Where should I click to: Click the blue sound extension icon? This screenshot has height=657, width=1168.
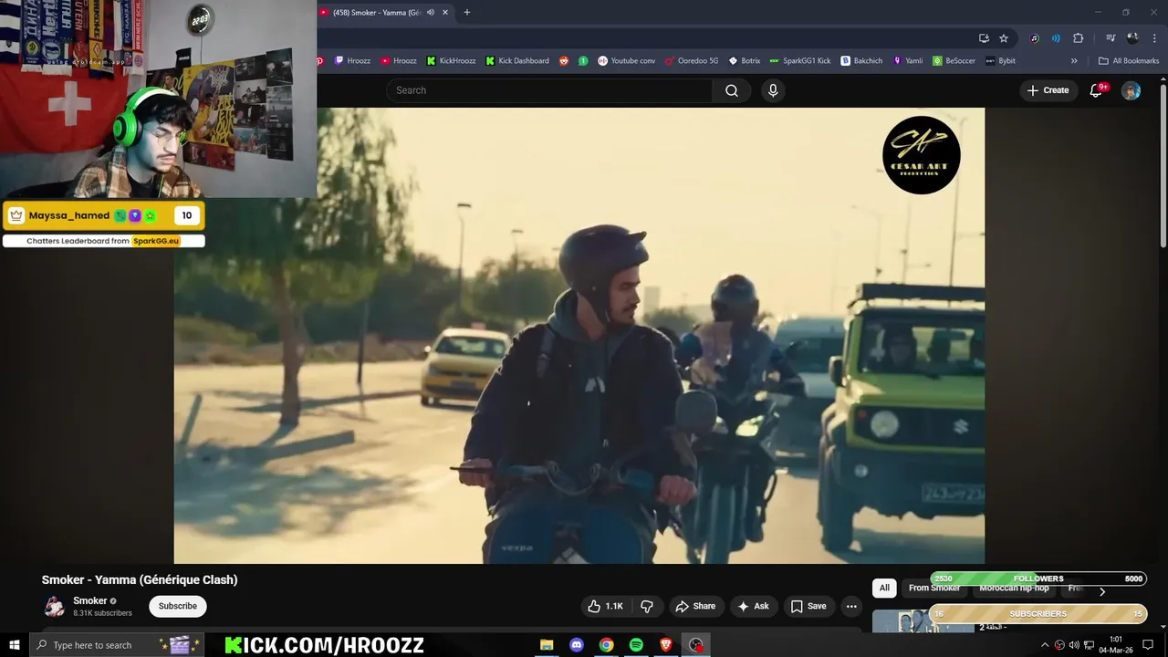(x=1056, y=38)
